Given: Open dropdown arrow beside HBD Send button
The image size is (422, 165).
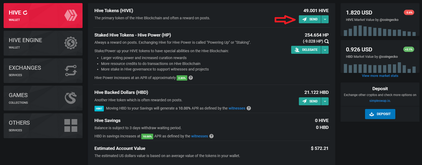Looking at the screenshot, I should (325, 101).
